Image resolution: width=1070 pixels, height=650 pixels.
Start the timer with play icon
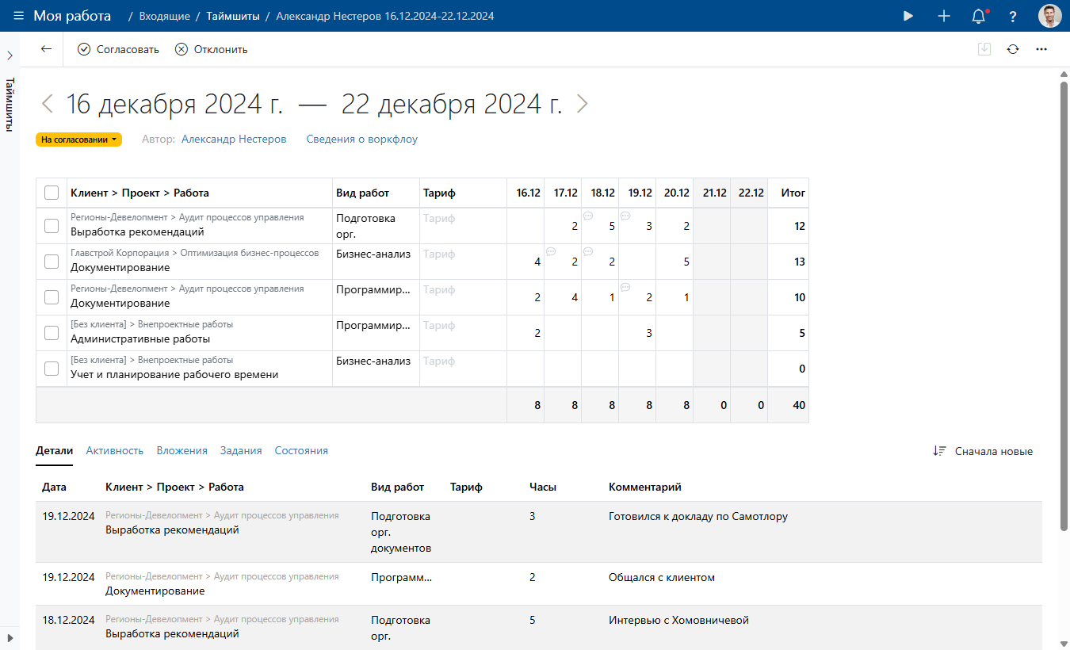pyautogui.click(x=908, y=16)
